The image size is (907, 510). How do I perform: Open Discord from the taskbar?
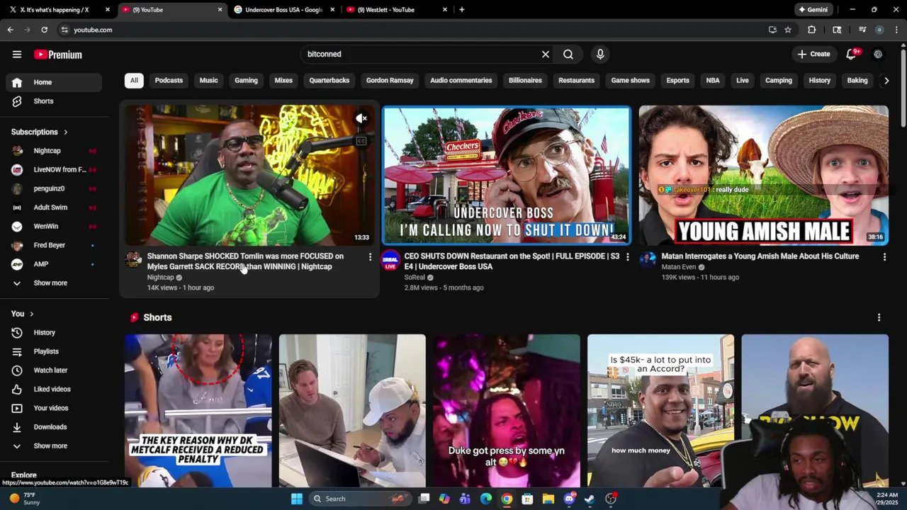click(x=569, y=499)
